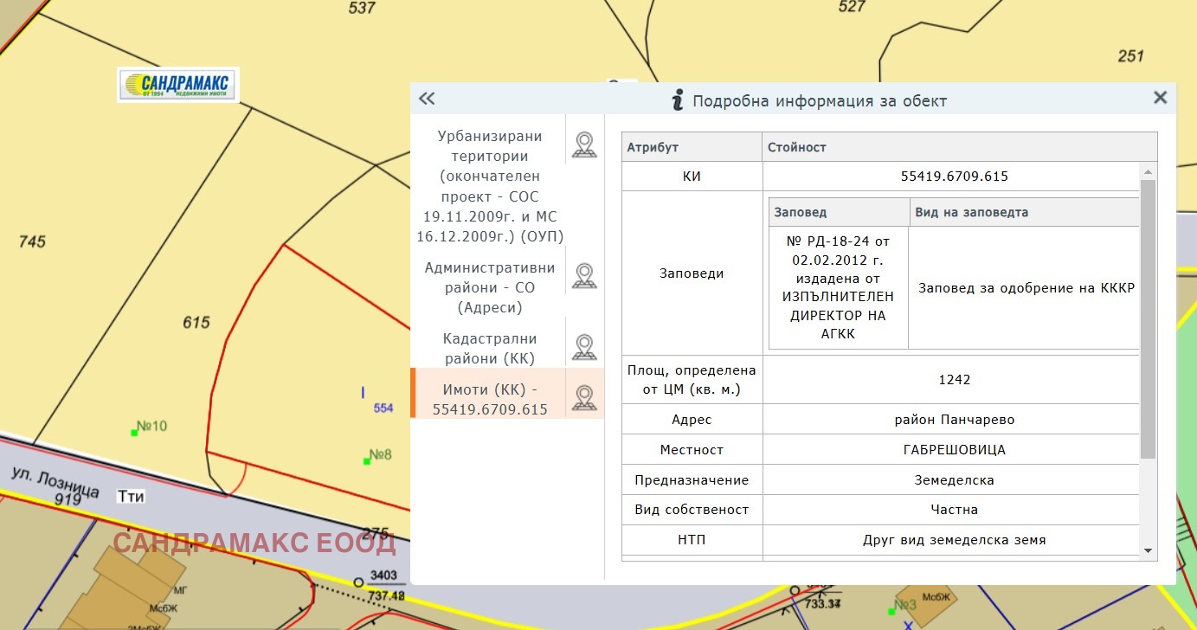
Task: Click map marker icon beside Административни райони
Action: click(584, 276)
